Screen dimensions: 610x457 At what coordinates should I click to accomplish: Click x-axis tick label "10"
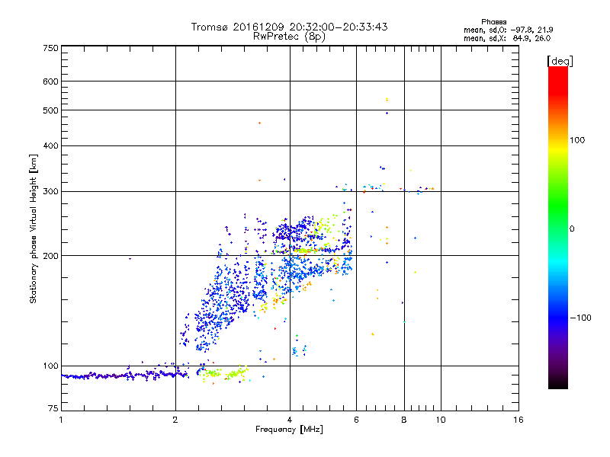(441, 420)
